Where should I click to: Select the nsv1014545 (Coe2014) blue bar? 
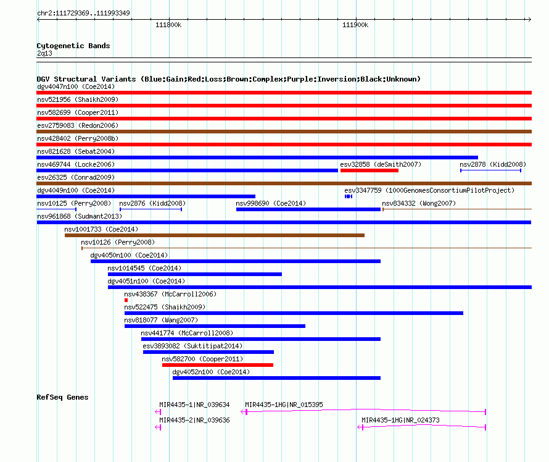[195, 274]
